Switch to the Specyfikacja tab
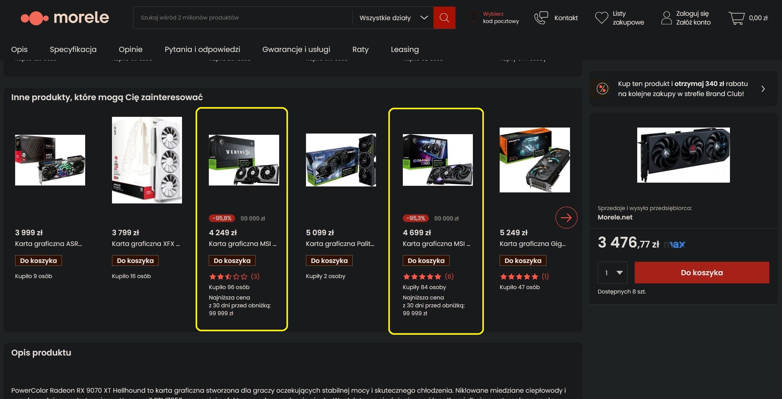The height and width of the screenshot is (399, 782). click(x=73, y=49)
